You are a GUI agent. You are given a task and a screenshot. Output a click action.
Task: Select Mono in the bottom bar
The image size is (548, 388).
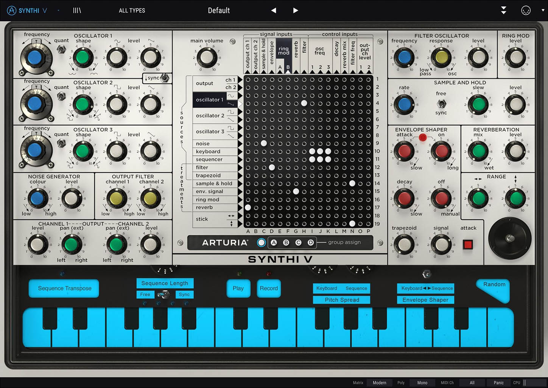(x=422, y=383)
